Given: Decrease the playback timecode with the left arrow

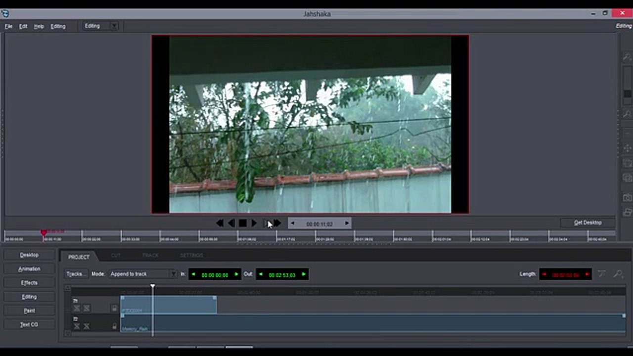Looking at the screenshot, I should tap(293, 223).
